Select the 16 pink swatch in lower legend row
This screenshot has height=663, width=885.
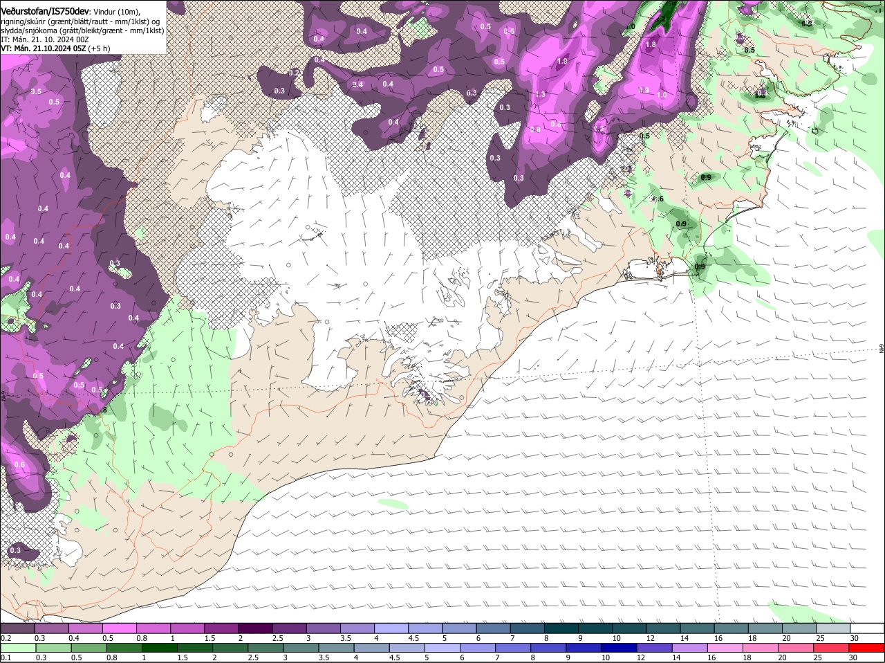pyautogui.click(x=725, y=648)
